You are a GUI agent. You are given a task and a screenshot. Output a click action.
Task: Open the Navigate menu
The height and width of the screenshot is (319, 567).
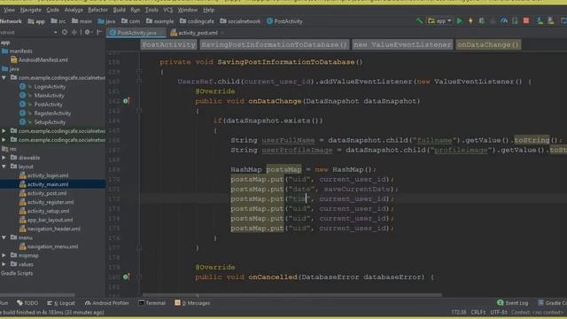click(31, 10)
